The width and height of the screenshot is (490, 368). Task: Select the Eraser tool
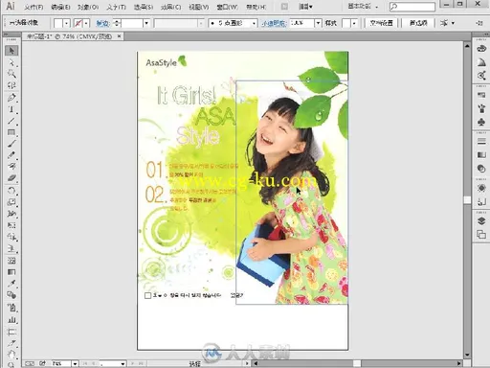coord(11,178)
